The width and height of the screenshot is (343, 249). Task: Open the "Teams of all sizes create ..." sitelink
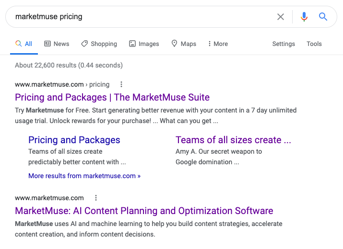point(234,140)
